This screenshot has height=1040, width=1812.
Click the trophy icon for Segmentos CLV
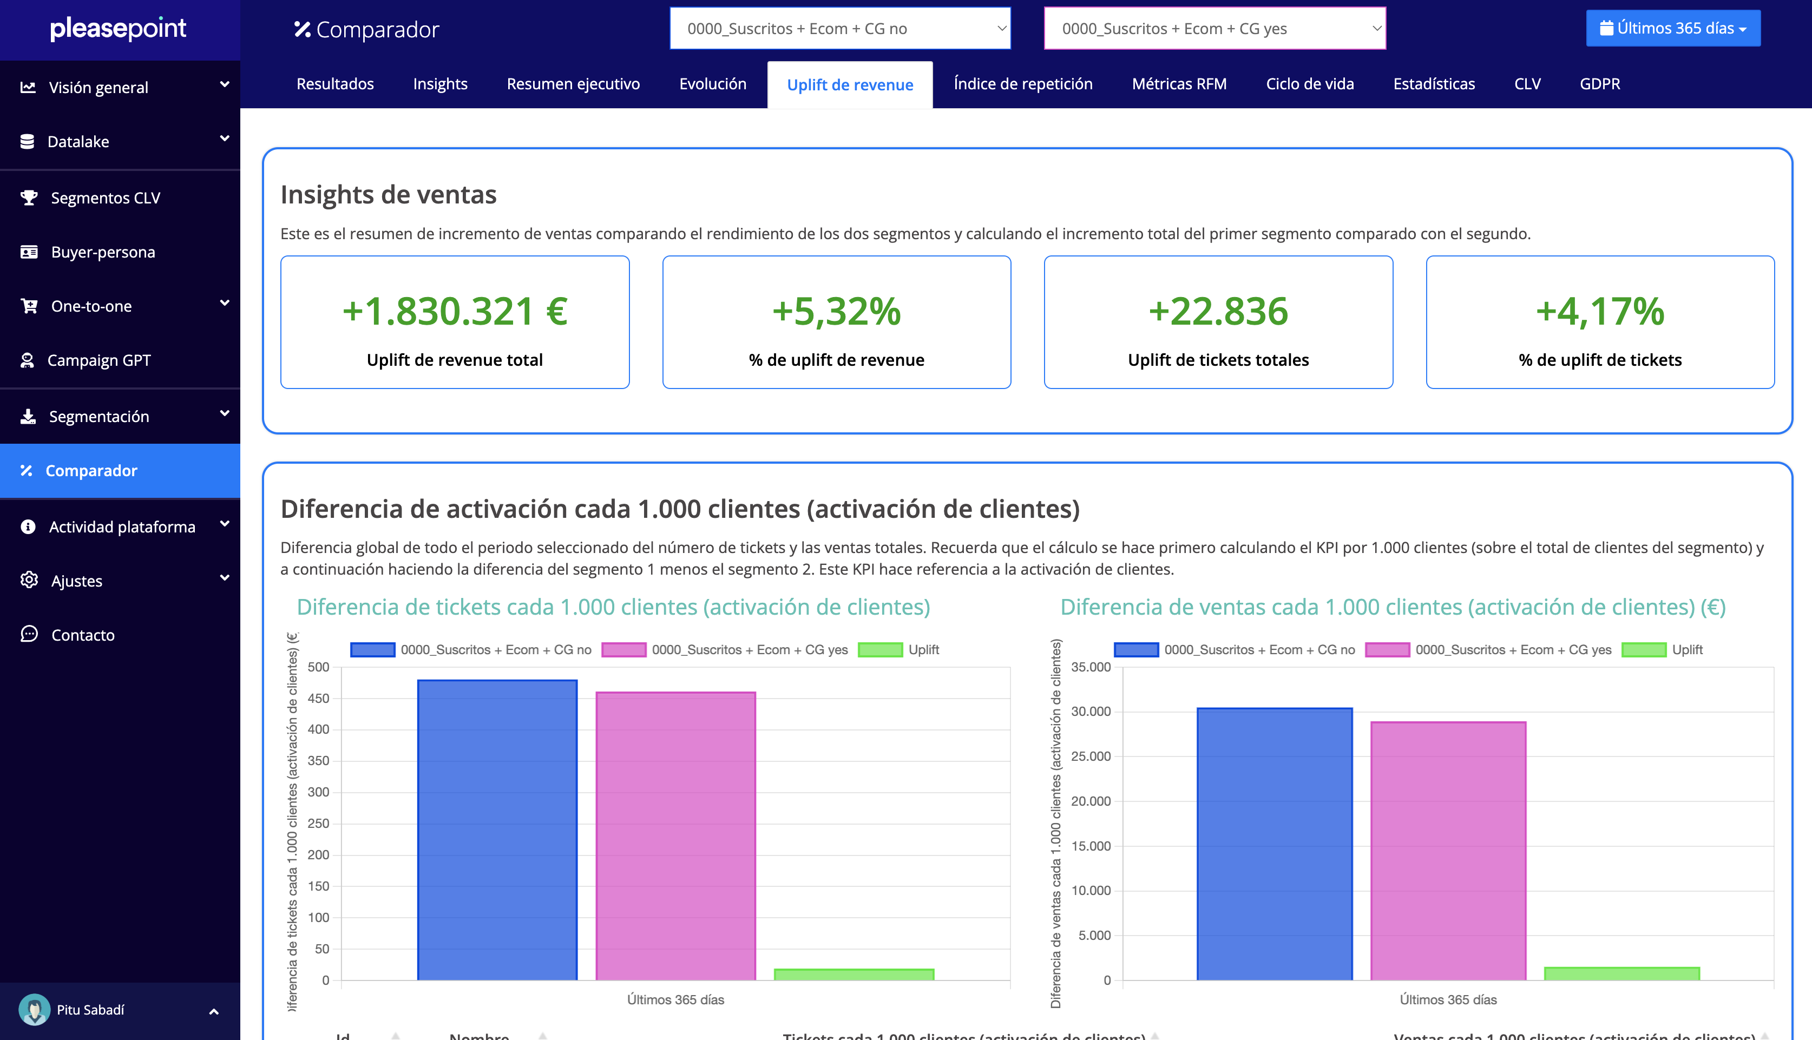tap(29, 198)
